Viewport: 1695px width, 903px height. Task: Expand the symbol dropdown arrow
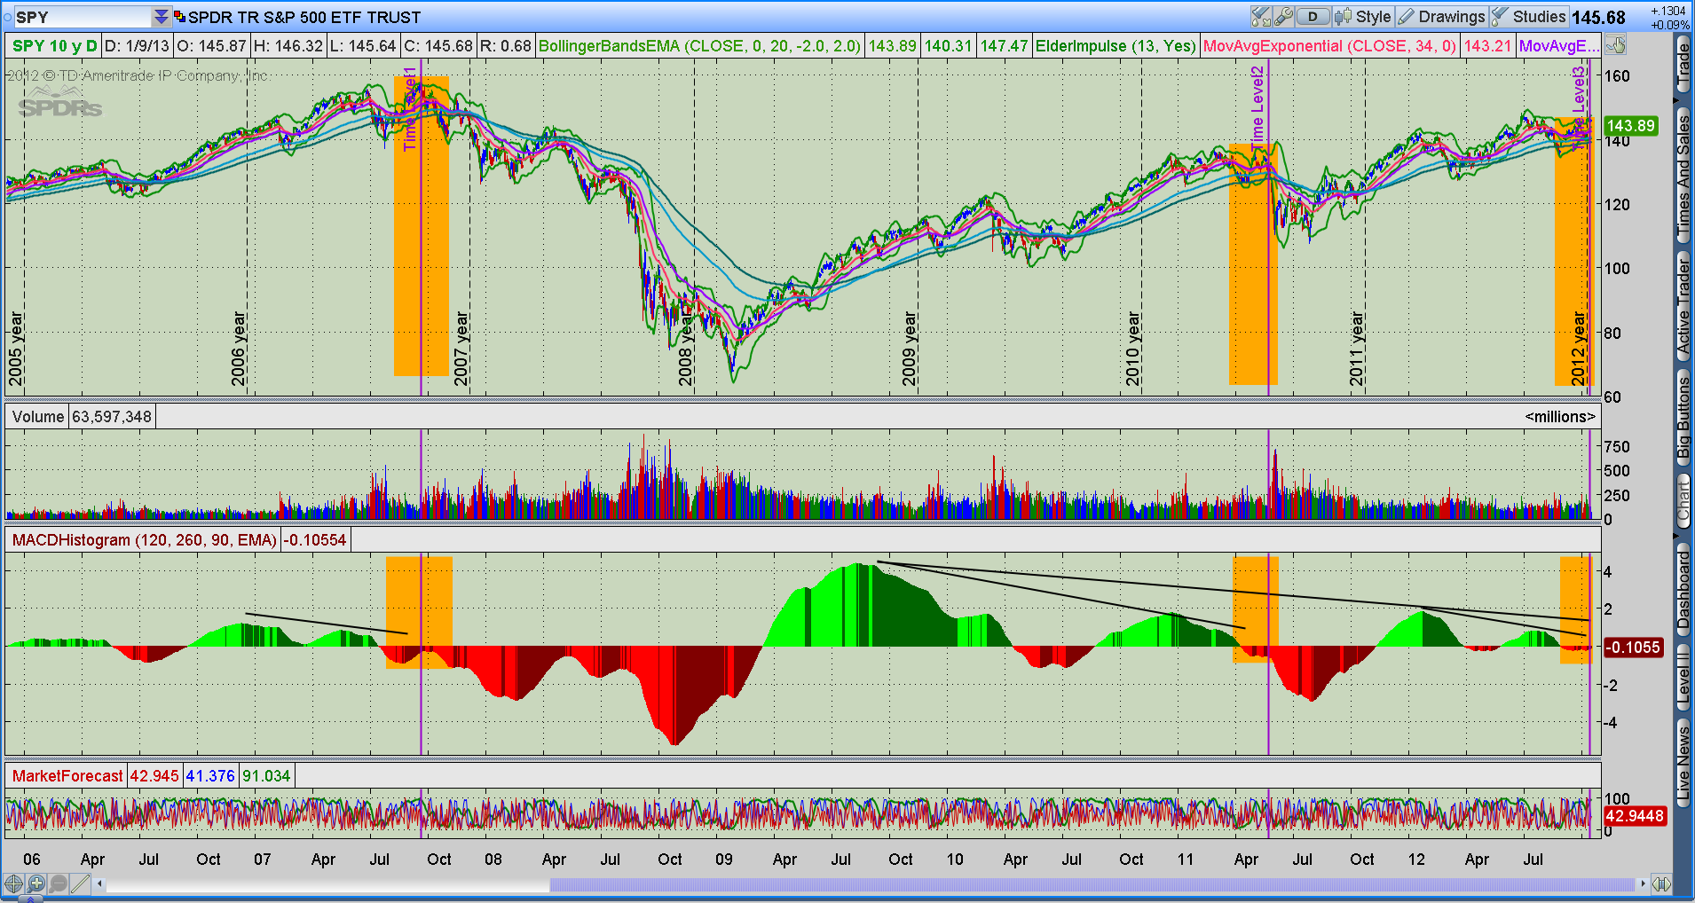tap(161, 17)
